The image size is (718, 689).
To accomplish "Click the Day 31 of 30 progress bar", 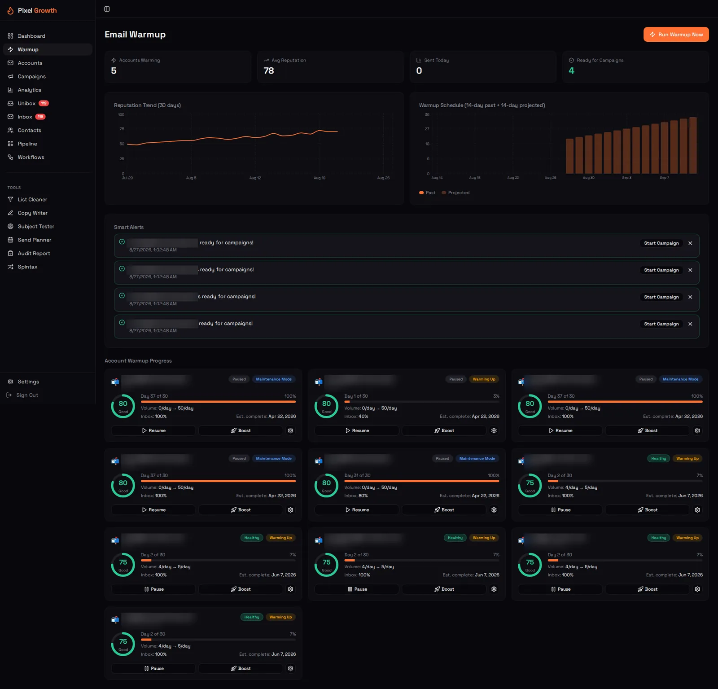I will click(422, 481).
